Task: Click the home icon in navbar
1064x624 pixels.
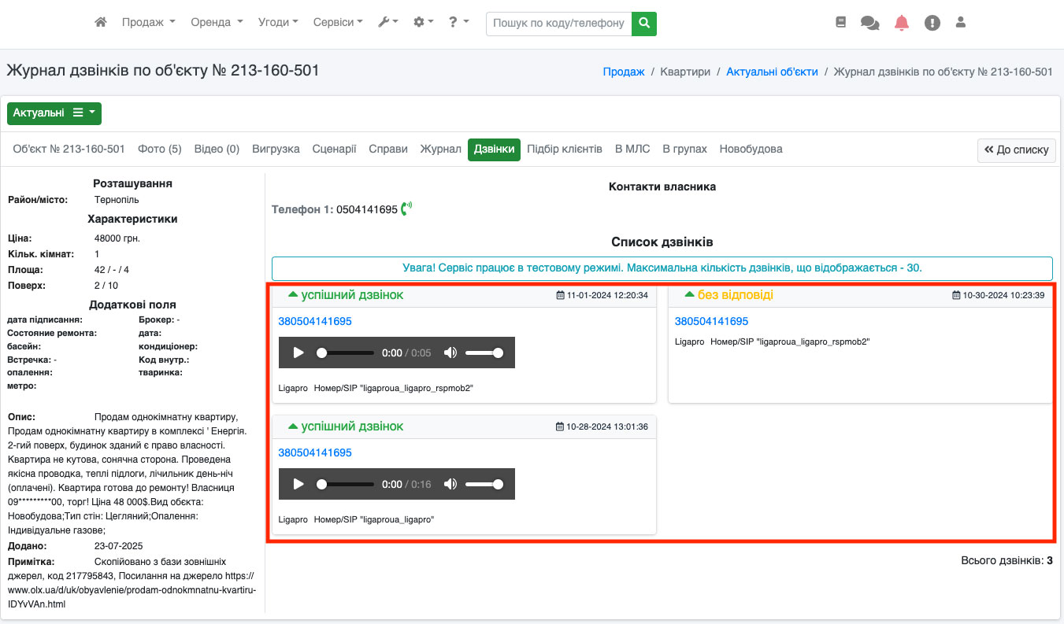Action: click(100, 23)
